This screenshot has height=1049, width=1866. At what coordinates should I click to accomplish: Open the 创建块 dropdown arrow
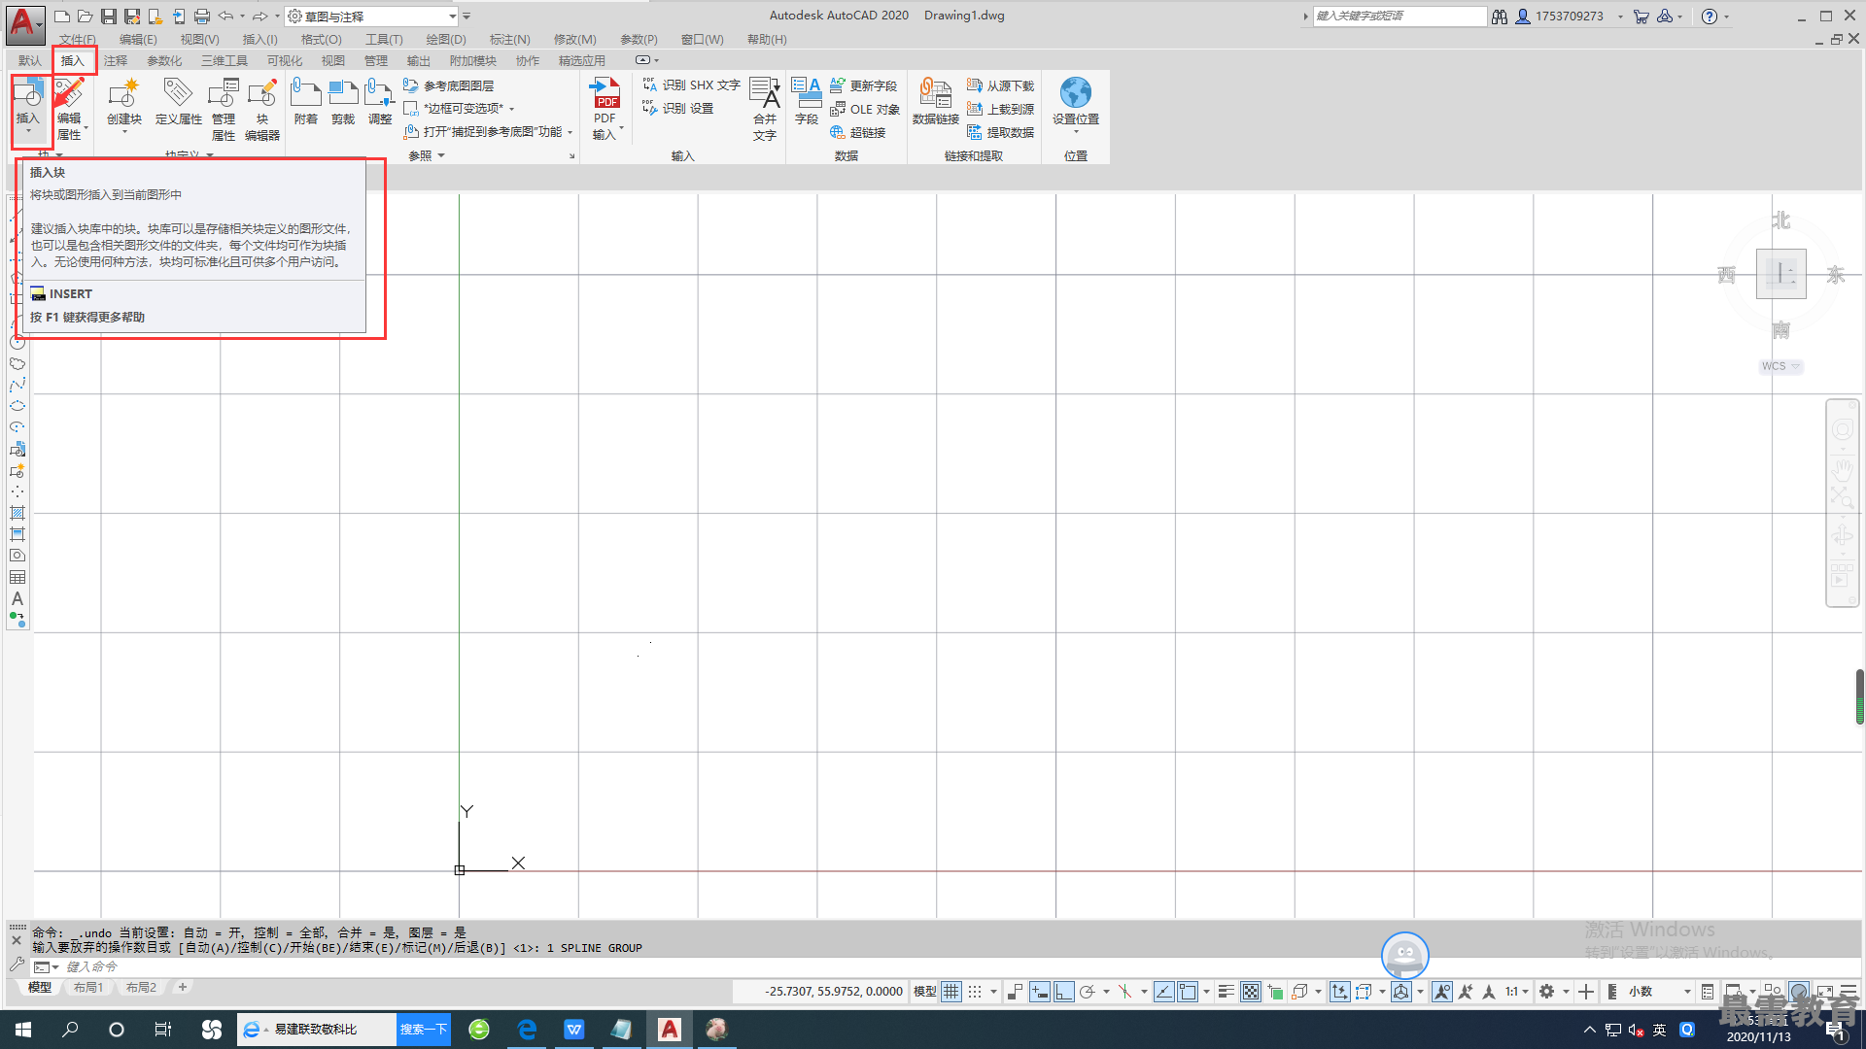tap(124, 132)
